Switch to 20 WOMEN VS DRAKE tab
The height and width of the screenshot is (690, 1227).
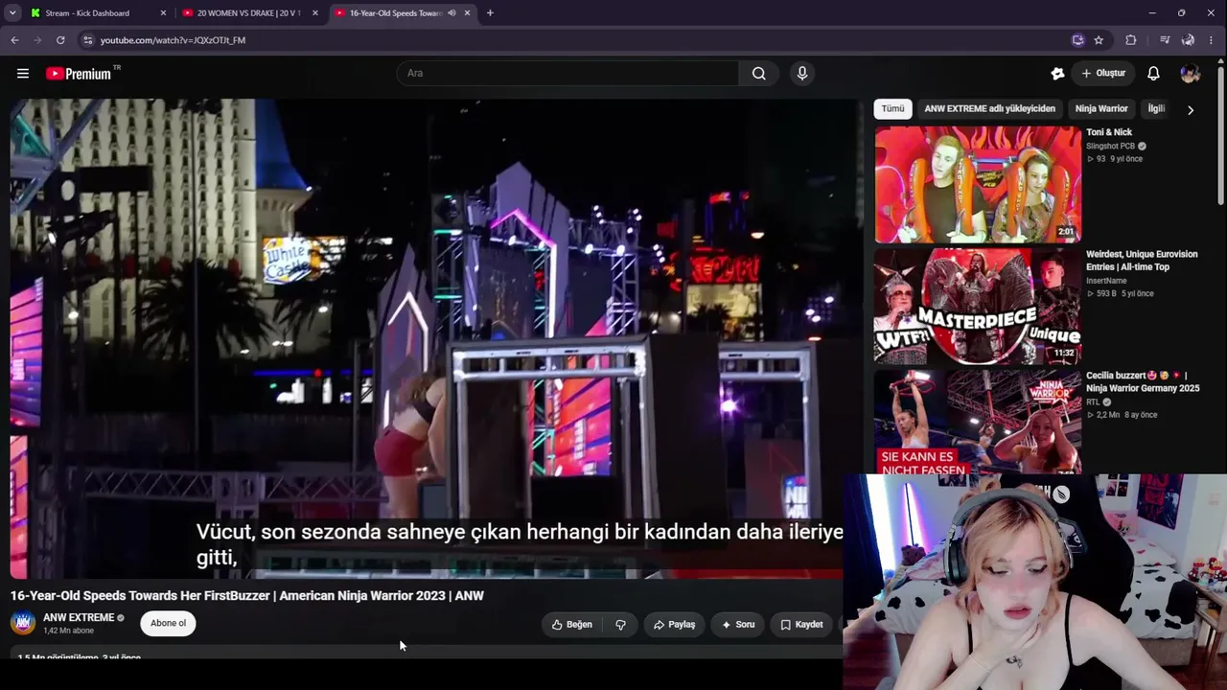(249, 13)
